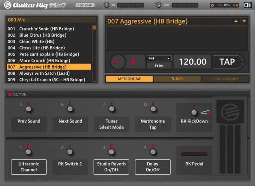
Task: Click the RK KickDown footswitch knob
Action: pyautogui.click(x=194, y=112)
